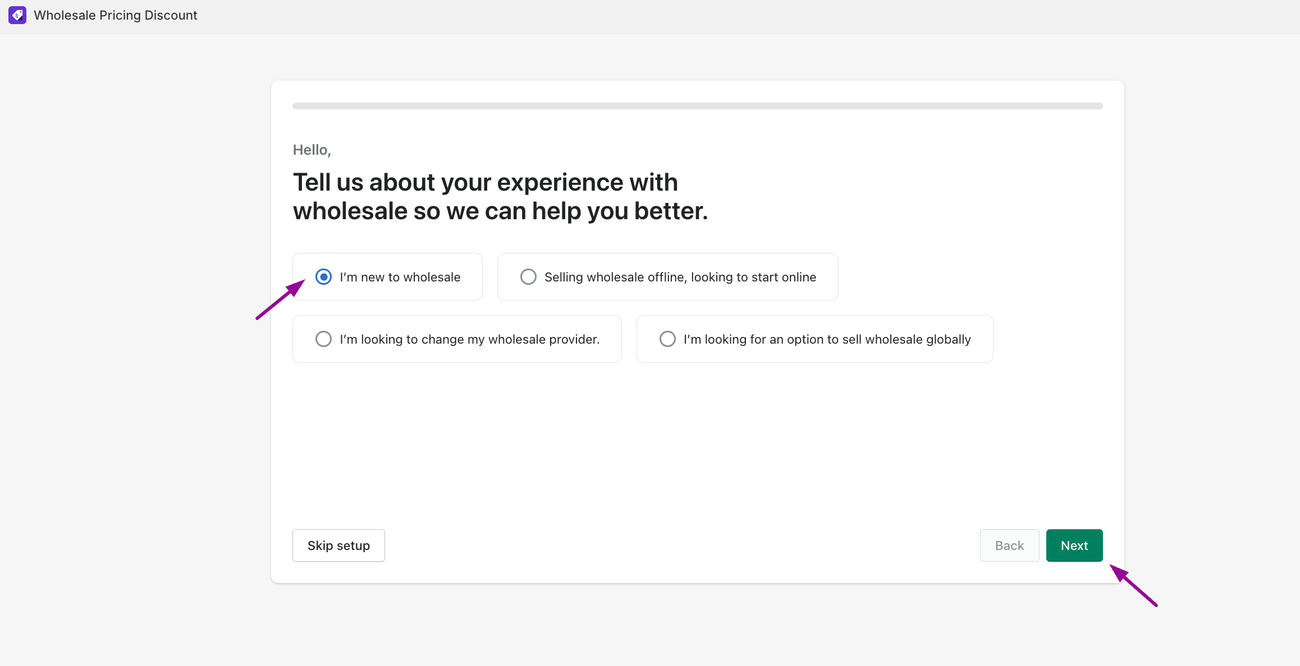Go back with the Back button
This screenshot has height=666, width=1300.
1009,545
